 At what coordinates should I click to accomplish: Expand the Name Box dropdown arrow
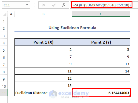[x=27, y=5]
